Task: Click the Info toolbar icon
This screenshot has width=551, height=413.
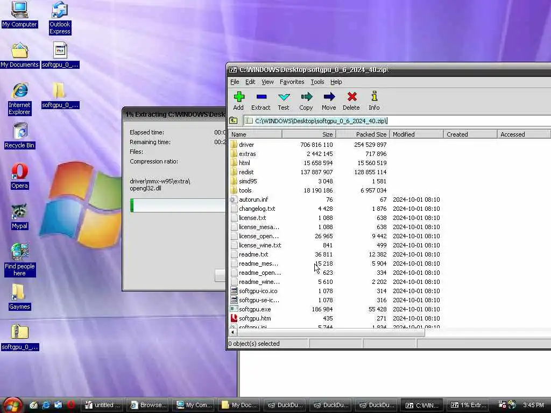Action: [374, 101]
